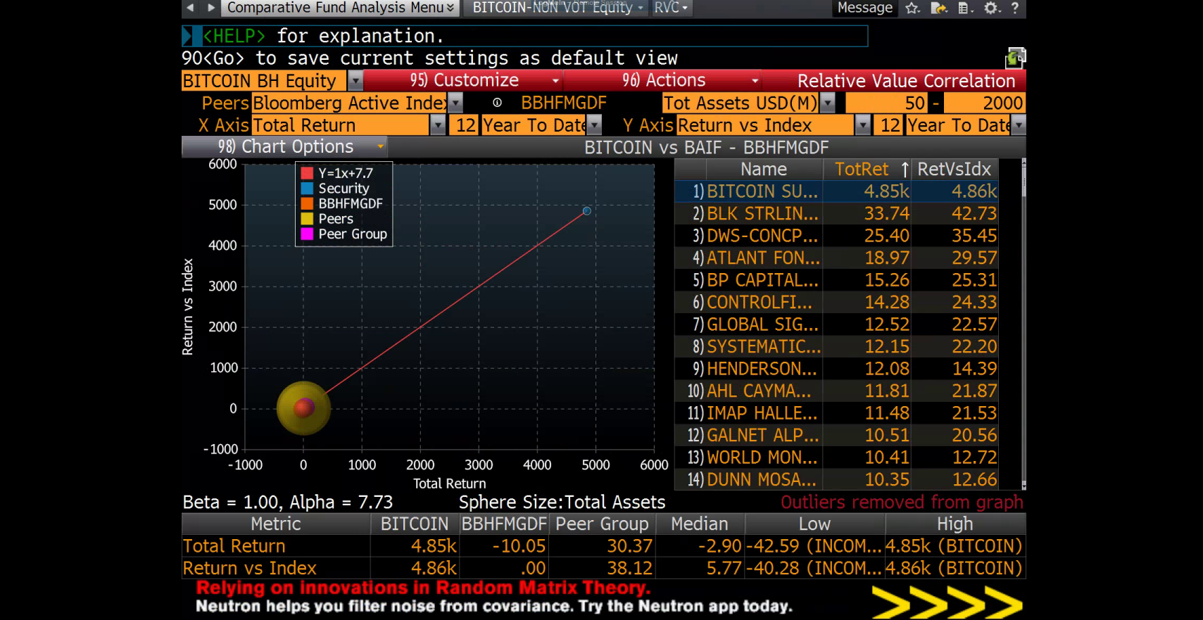Expand the BITCOIN BH Equity security dropdown
1203x620 pixels.
(355, 81)
